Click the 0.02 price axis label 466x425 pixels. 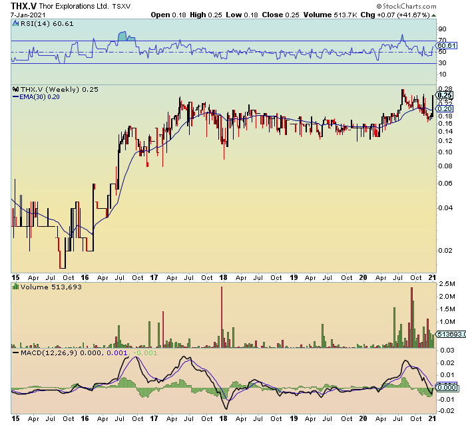pyautogui.click(x=445, y=250)
